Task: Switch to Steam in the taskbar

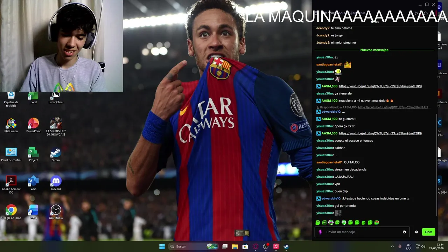Action: 286,246
